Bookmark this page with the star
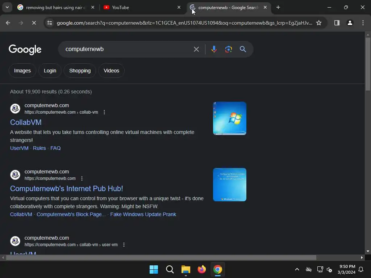The width and height of the screenshot is (371, 278). click(x=319, y=23)
